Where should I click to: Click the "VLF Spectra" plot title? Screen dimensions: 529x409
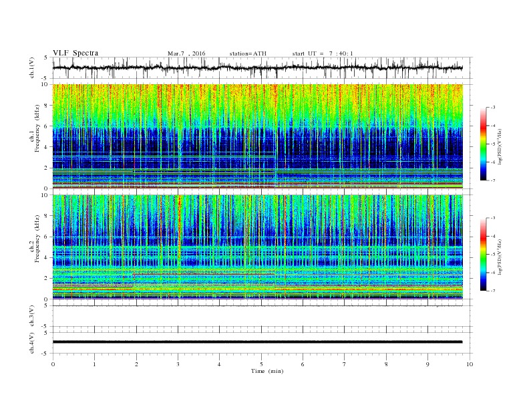coord(75,53)
